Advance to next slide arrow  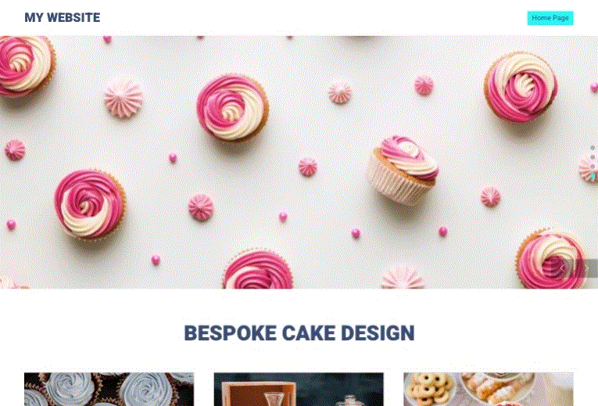tap(586, 268)
